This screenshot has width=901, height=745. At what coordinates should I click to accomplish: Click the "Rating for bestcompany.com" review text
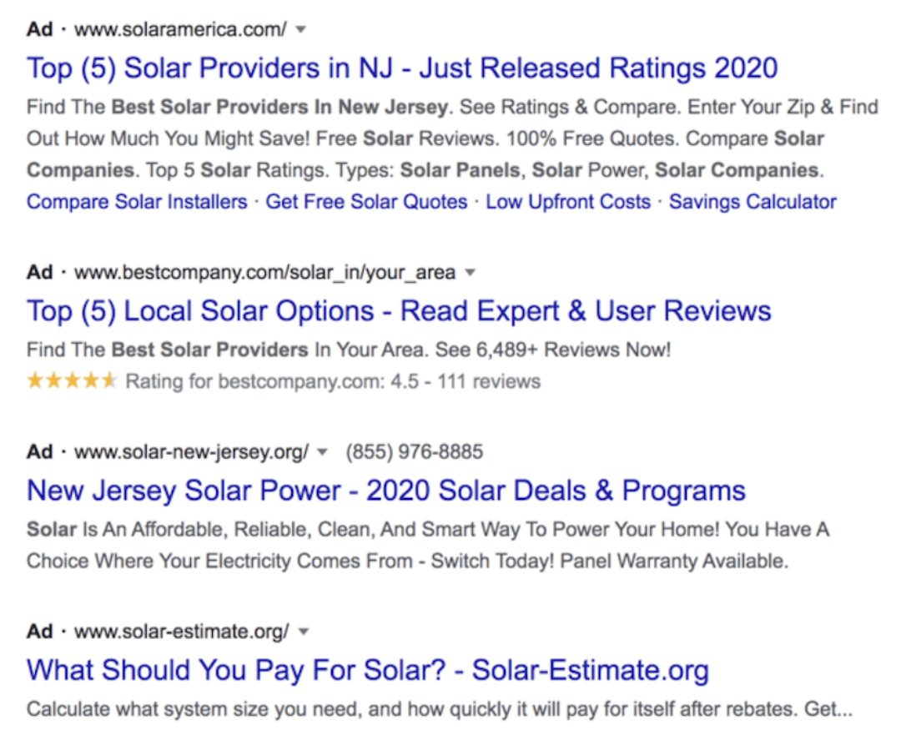click(333, 382)
